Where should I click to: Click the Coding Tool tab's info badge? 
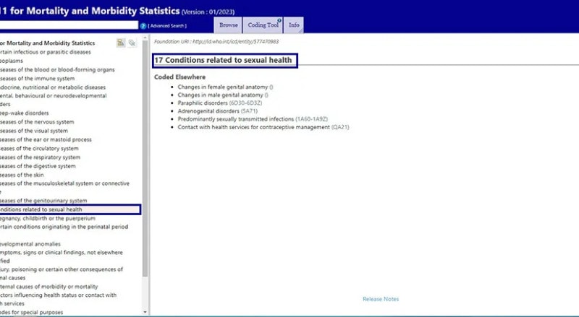pyautogui.click(x=279, y=20)
